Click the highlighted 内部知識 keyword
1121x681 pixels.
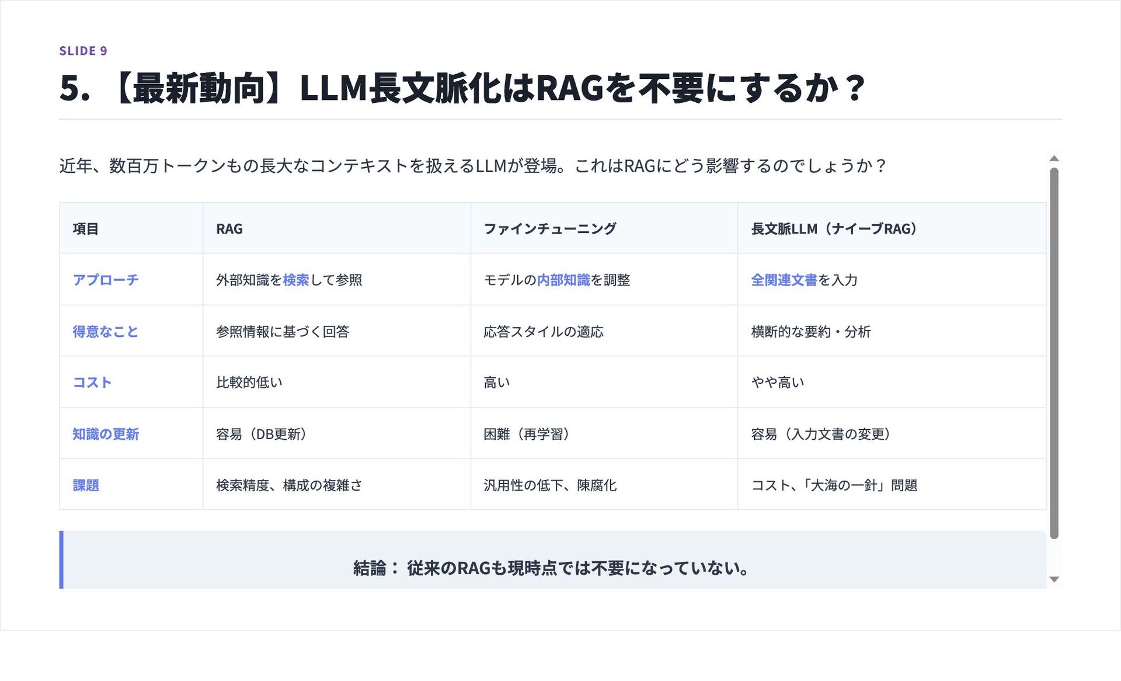563,280
